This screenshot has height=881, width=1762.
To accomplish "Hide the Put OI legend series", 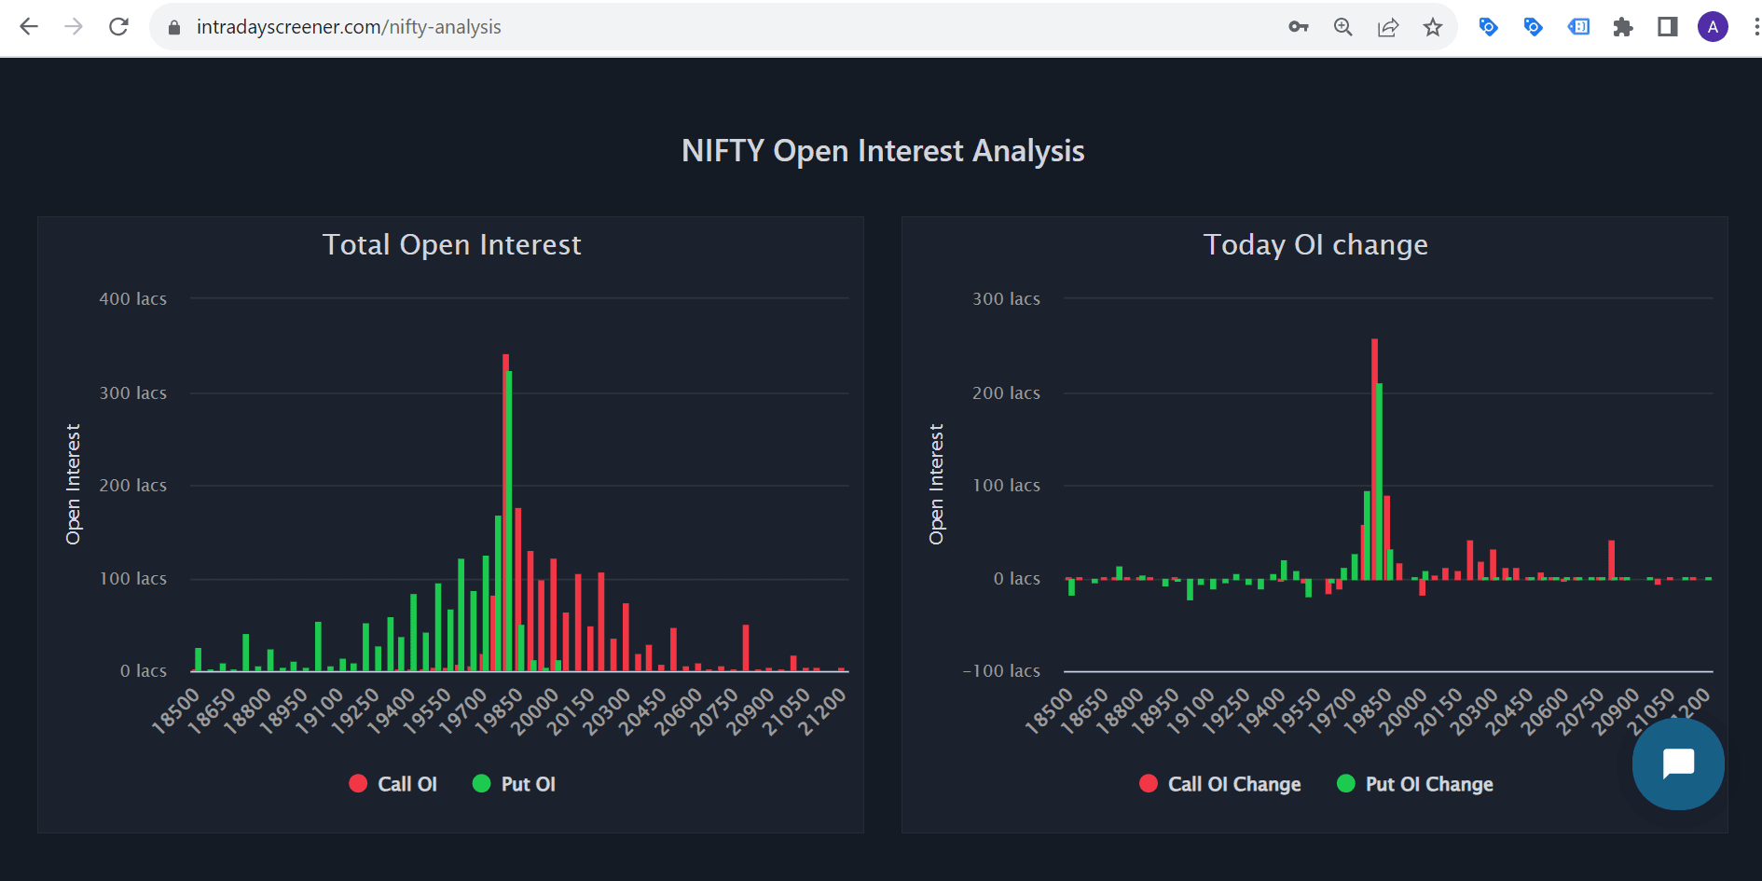I will [x=514, y=784].
